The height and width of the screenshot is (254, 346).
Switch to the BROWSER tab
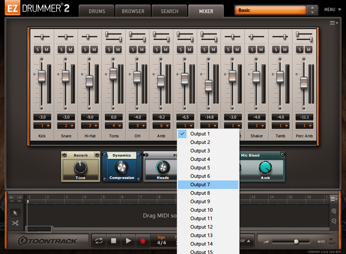[133, 11]
